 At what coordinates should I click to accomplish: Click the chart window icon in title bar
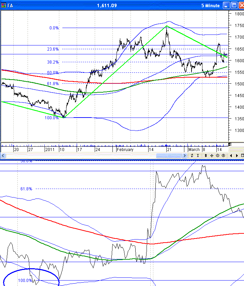point(4,5)
